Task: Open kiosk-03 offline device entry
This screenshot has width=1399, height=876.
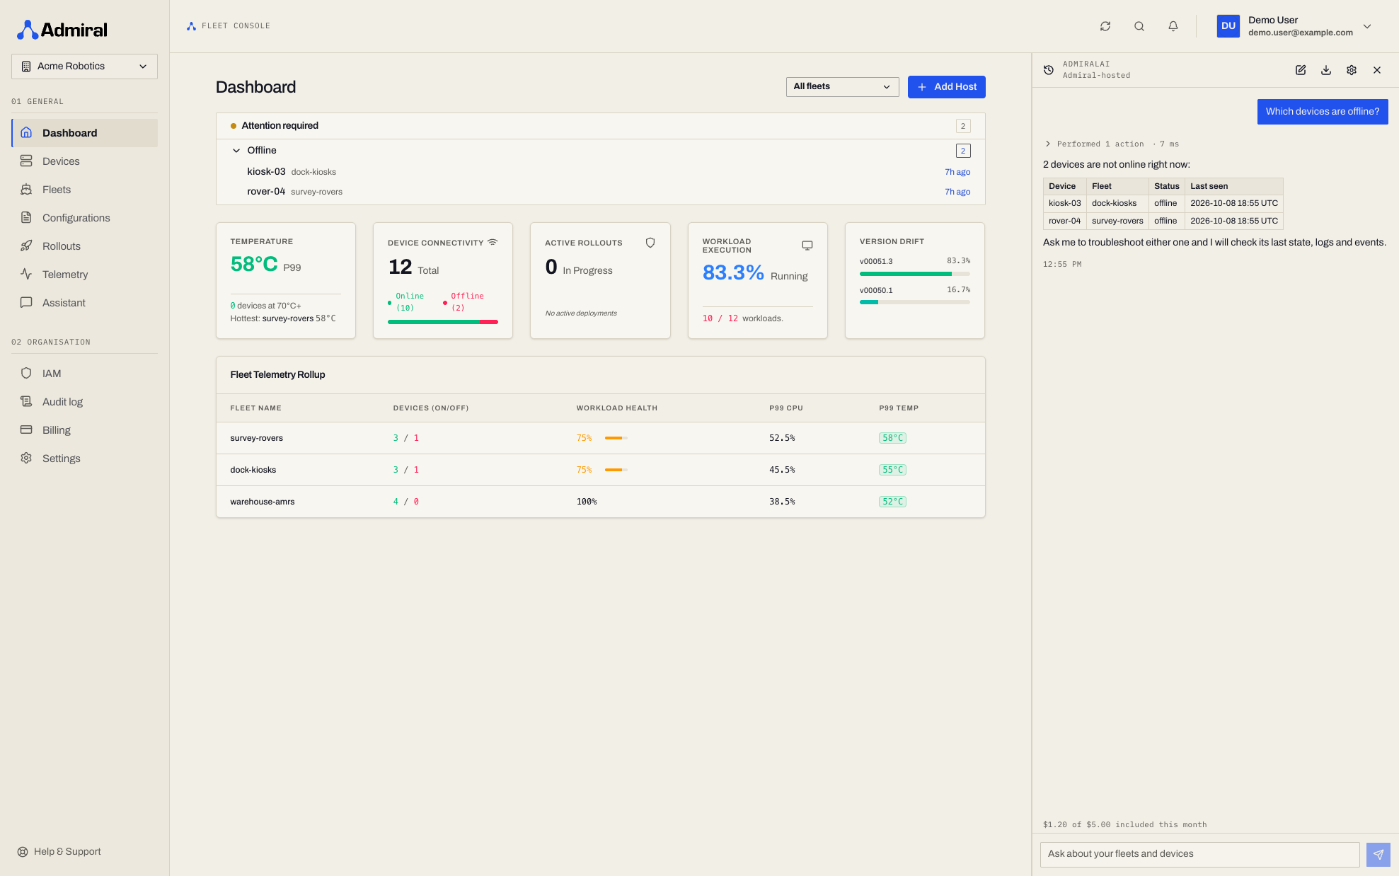Action: point(600,172)
